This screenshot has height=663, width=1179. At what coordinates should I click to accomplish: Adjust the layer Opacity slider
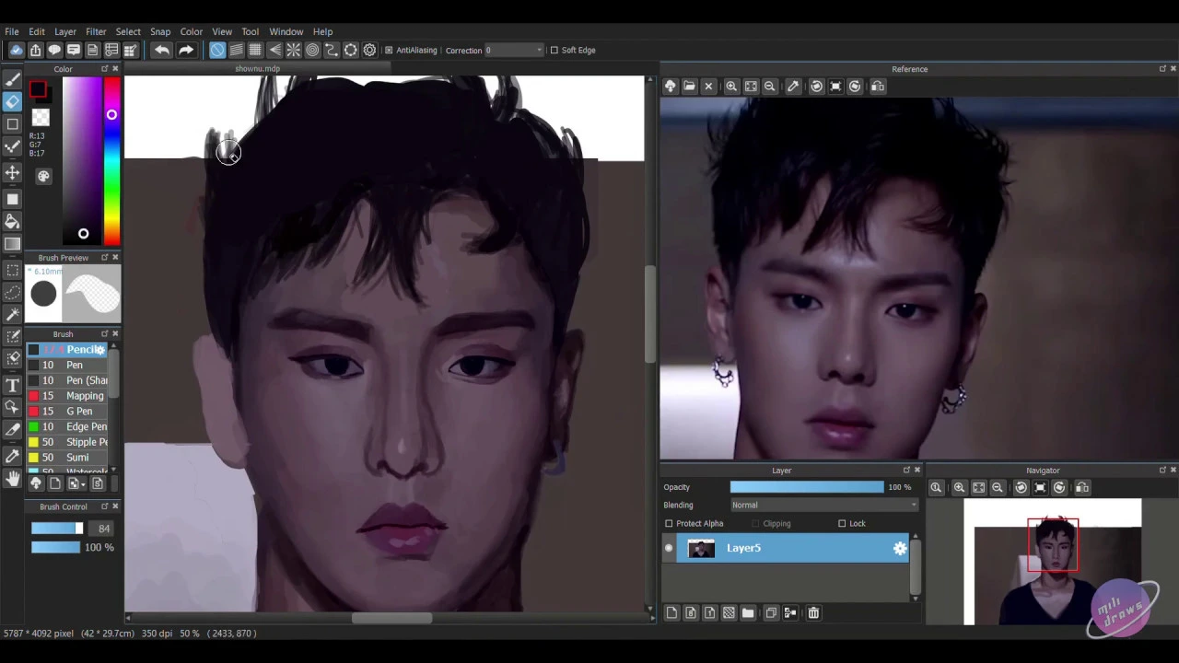807,487
